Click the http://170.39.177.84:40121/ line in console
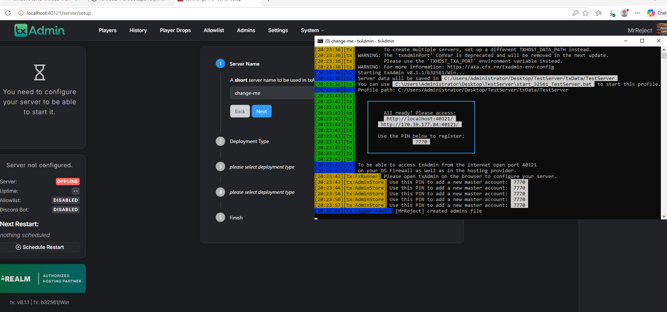This screenshot has height=312, width=667. click(420, 125)
